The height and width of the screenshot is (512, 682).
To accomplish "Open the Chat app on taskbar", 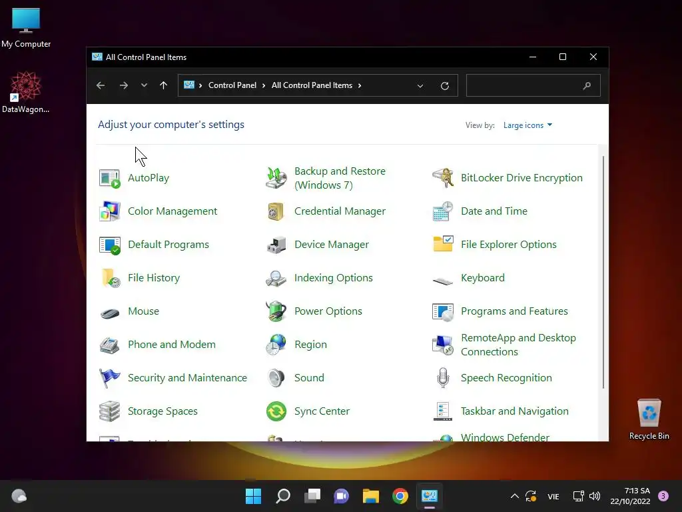I will coord(342,496).
